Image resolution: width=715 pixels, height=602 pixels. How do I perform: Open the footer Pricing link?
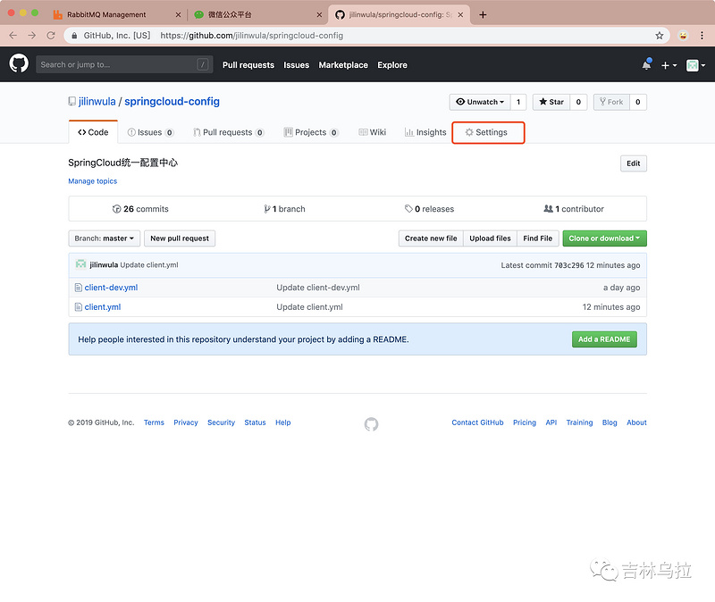click(525, 422)
